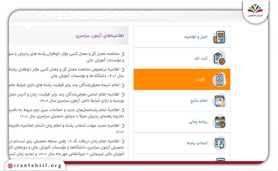Click the irantahsil.org web address
The height and width of the screenshot is (171, 278).
pos(38,165)
